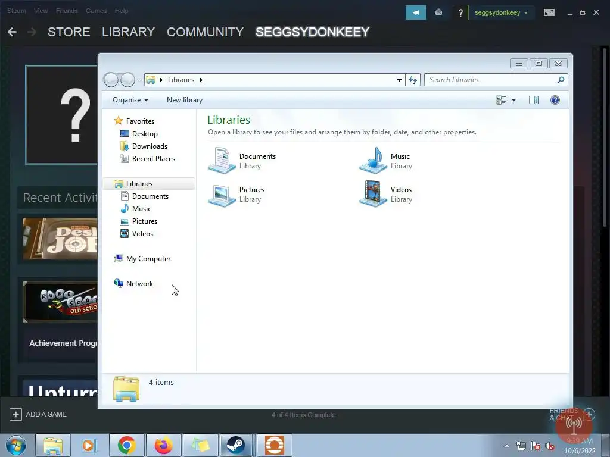The image size is (610, 457).
Task: Go back using Steam's back arrow
Action: 12,32
